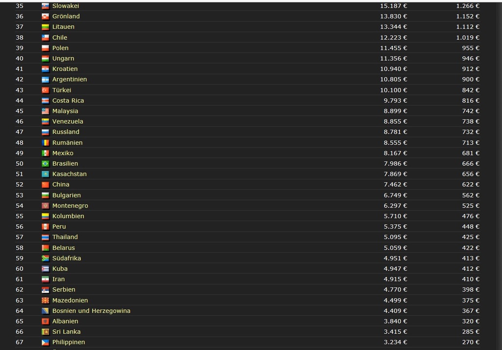Open the Costa Rica link
This screenshot has height=350, width=502.
click(x=68, y=100)
